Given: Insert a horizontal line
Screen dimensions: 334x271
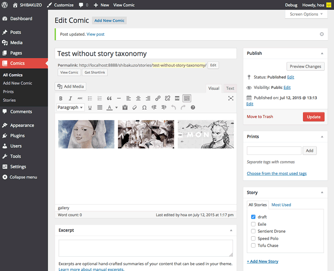Looking at the screenshot, I should [119, 98].
